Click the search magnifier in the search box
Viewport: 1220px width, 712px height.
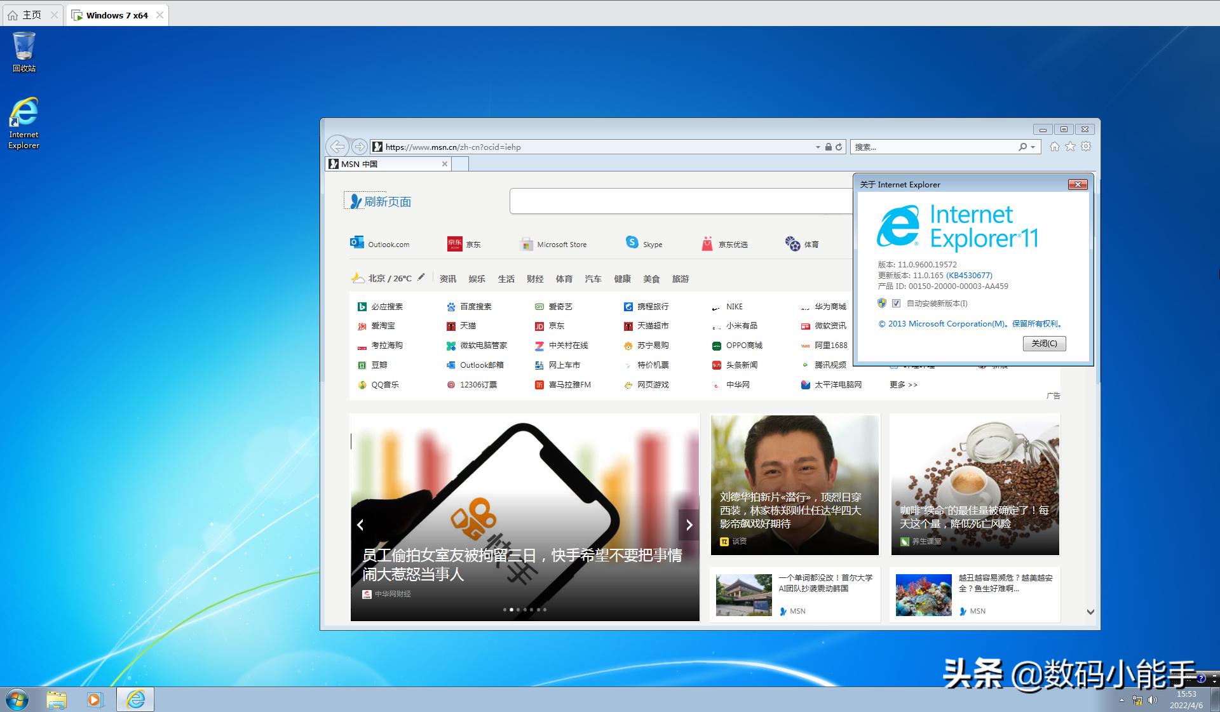click(x=1022, y=147)
